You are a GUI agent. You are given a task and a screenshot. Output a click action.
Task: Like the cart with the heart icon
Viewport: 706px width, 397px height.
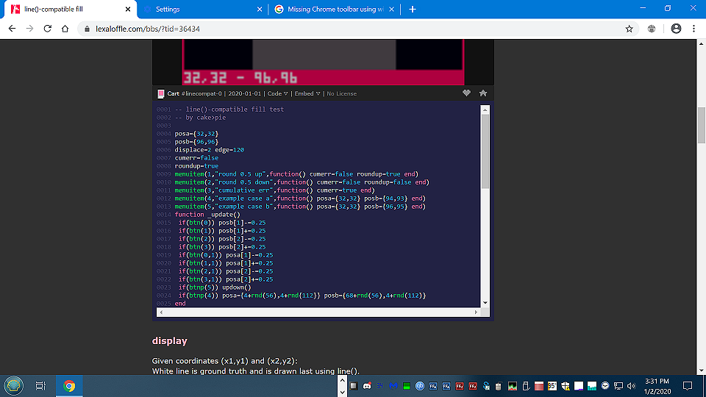pyautogui.click(x=466, y=93)
